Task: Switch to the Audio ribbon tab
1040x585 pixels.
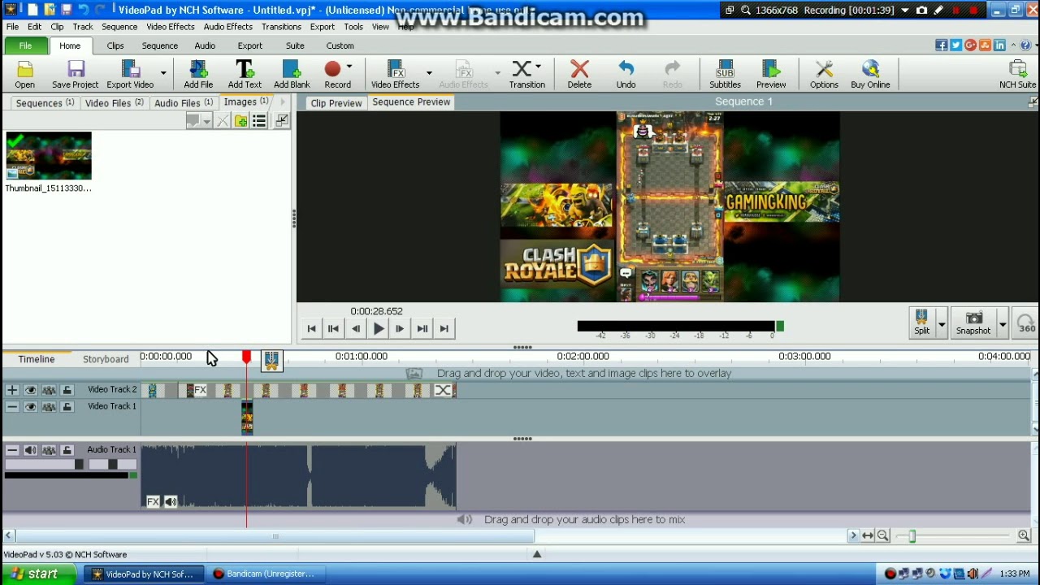Action: pos(205,45)
